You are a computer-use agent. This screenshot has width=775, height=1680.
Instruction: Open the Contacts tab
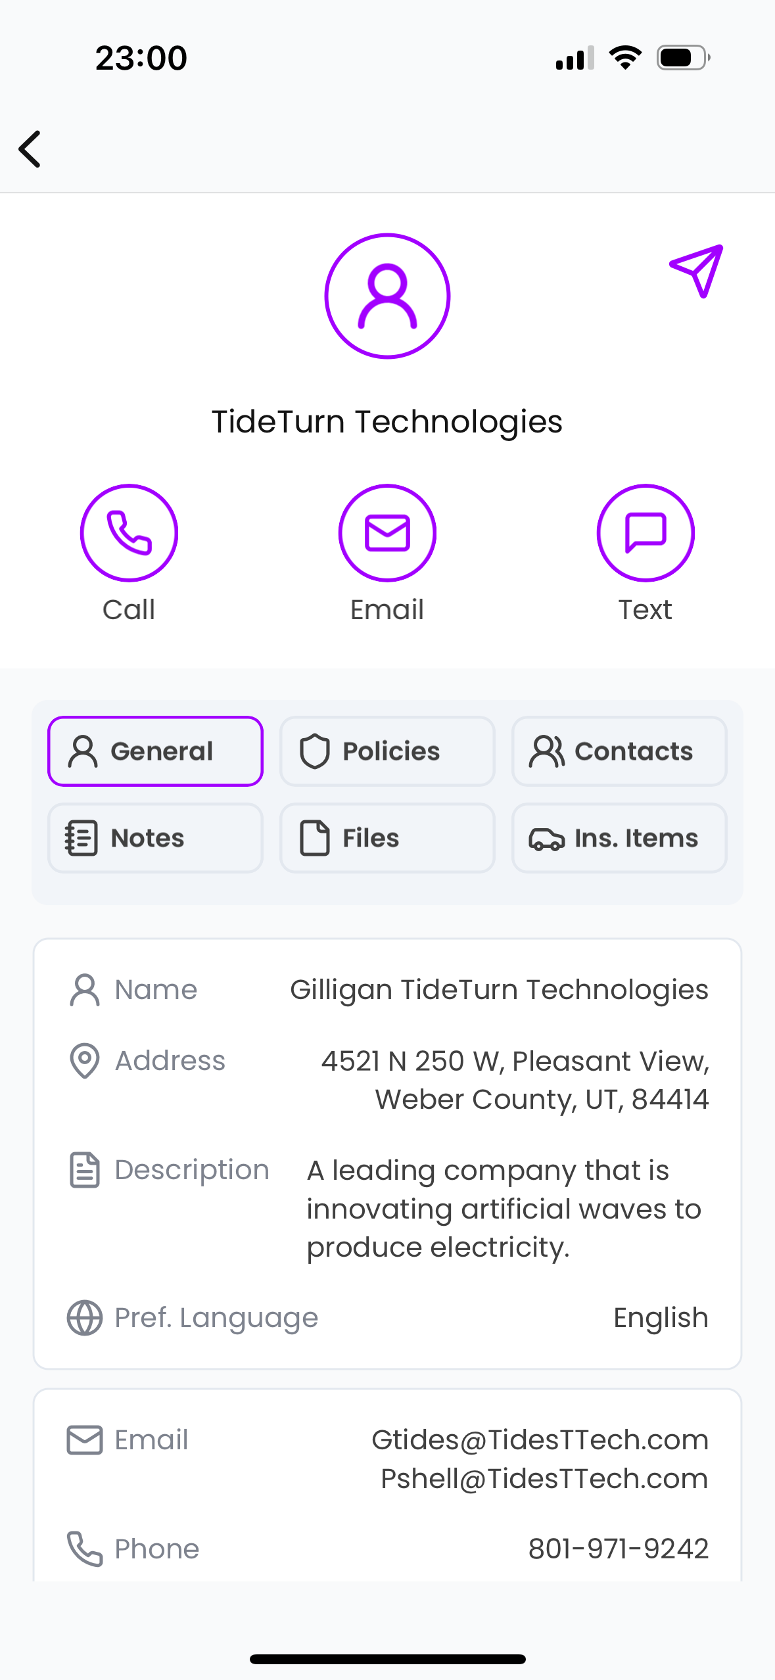tap(619, 751)
